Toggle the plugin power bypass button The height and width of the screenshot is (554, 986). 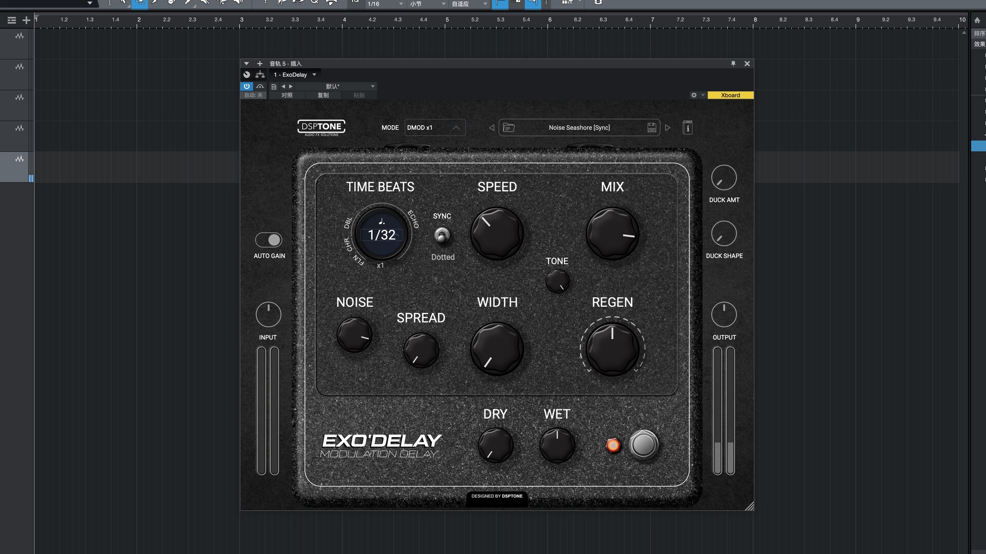246,86
